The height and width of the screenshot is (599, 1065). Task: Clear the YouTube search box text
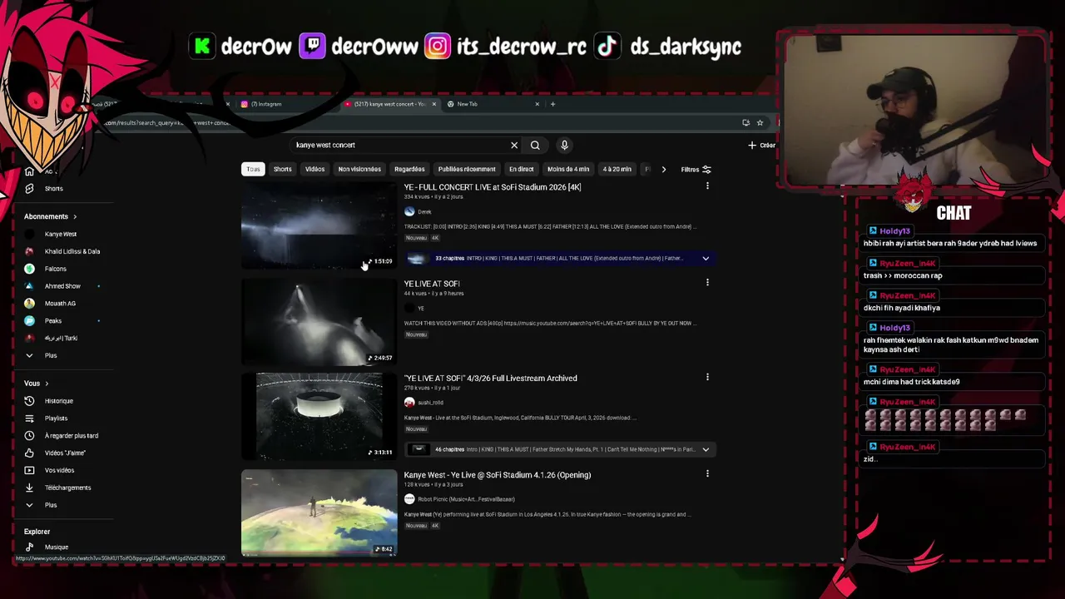tap(514, 145)
